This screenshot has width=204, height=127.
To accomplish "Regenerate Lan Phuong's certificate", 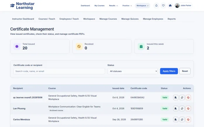I will pyautogui.click(x=182, y=108).
